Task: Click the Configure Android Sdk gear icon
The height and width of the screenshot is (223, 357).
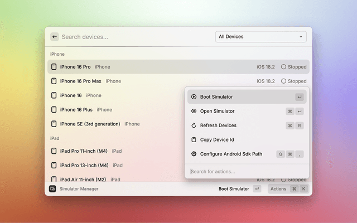Action: (194, 154)
